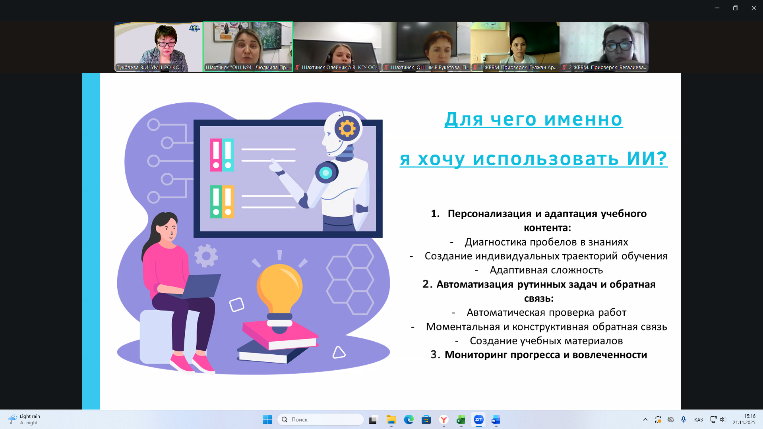
Task: Open Zoom app in taskbar
Action: tap(478, 419)
